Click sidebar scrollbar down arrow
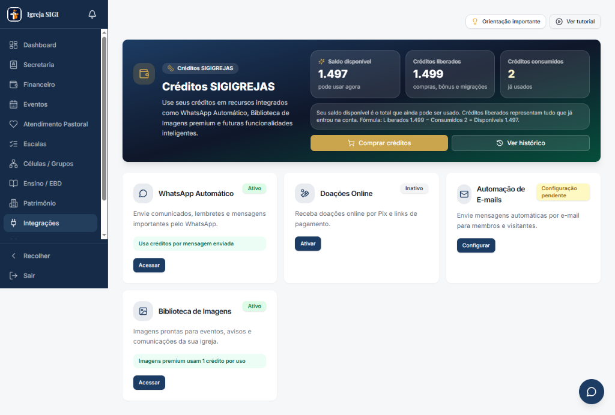 [x=104, y=235]
